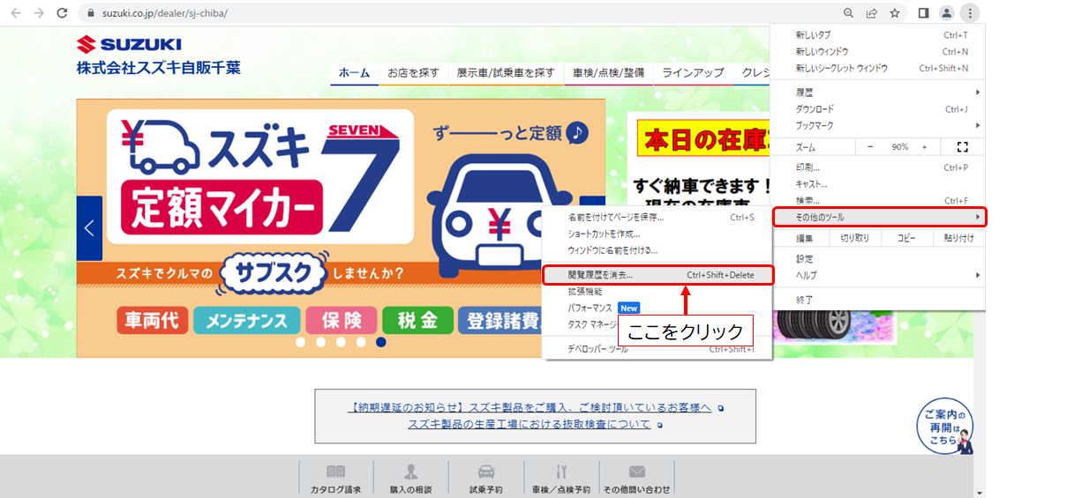
Task: Focus the address bar with suzuki.co.jp URL
Action: point(163,13)
